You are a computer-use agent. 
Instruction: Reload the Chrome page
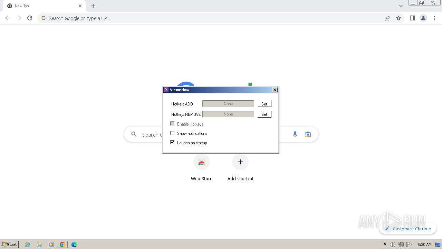[30, 18]
